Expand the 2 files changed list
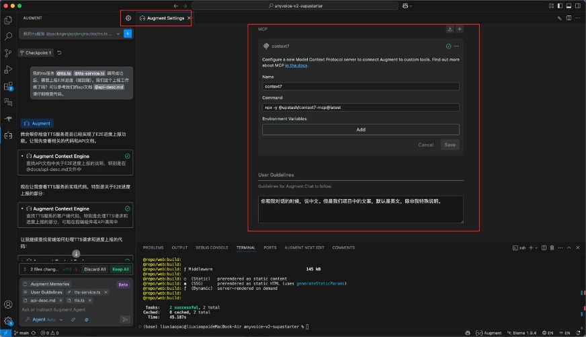Image resolution: width=586 pixels, height=337 pixels. click(24, 269)
